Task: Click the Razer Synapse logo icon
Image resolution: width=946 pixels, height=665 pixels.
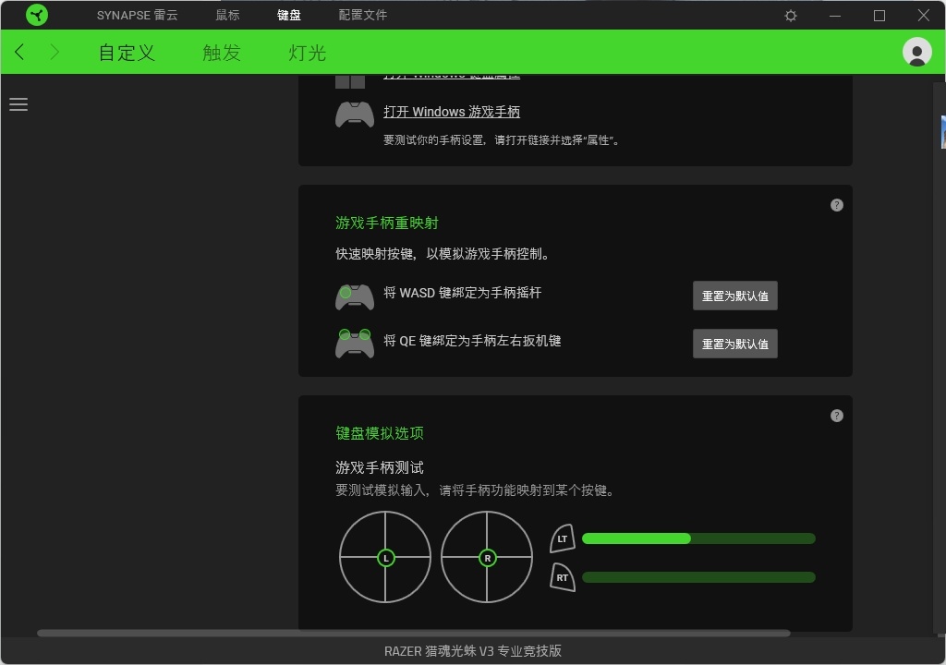Action: 37,15
